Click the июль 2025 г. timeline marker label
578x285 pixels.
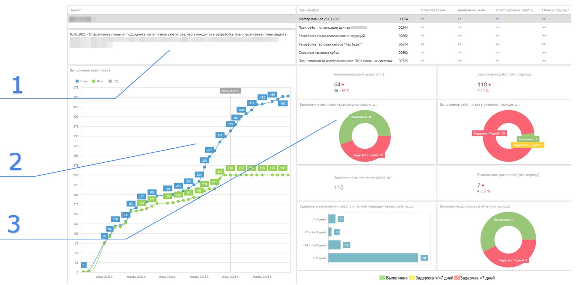coord(230,91)
